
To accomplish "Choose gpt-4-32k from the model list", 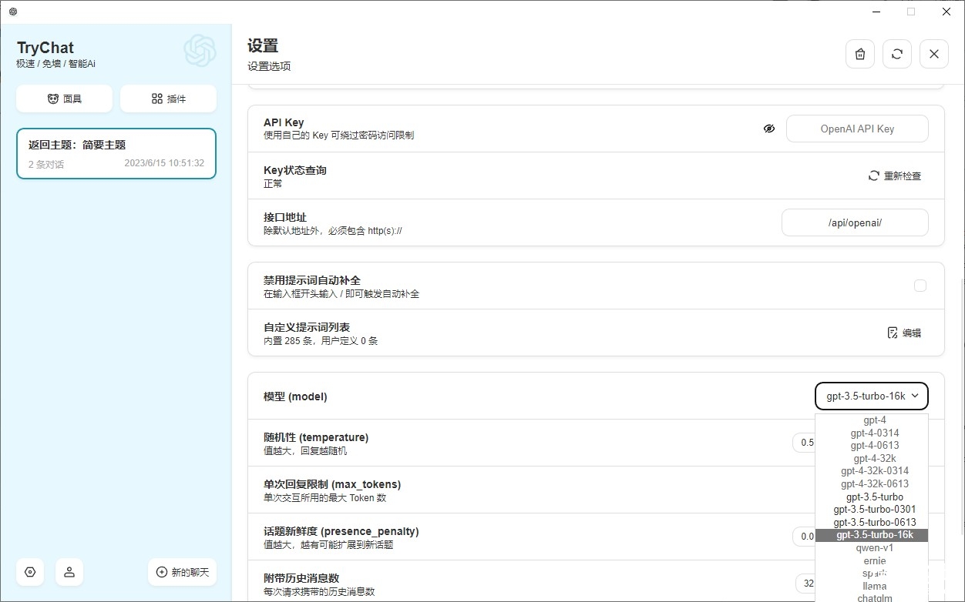I will [872, 458].
